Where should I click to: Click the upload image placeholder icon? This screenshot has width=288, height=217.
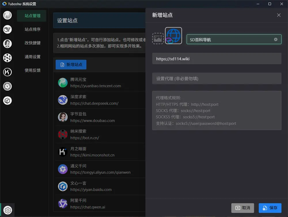point(158,39)
